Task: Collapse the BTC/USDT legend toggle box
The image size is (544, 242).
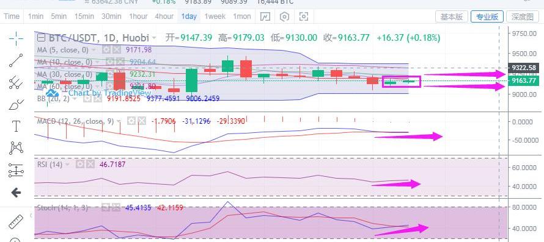Action: click(x=41, y=37)
